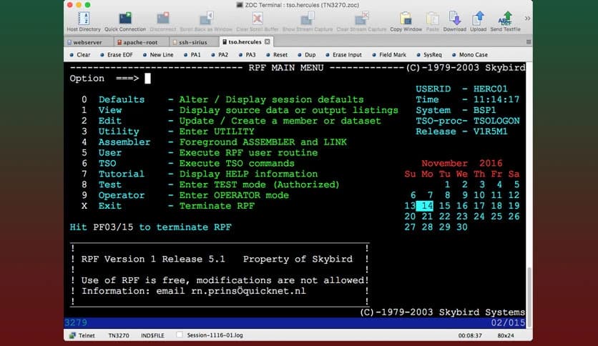Click the Telnet status bar icon
Viewport: 598px width, 346px height.
click(x=72, y=336)
